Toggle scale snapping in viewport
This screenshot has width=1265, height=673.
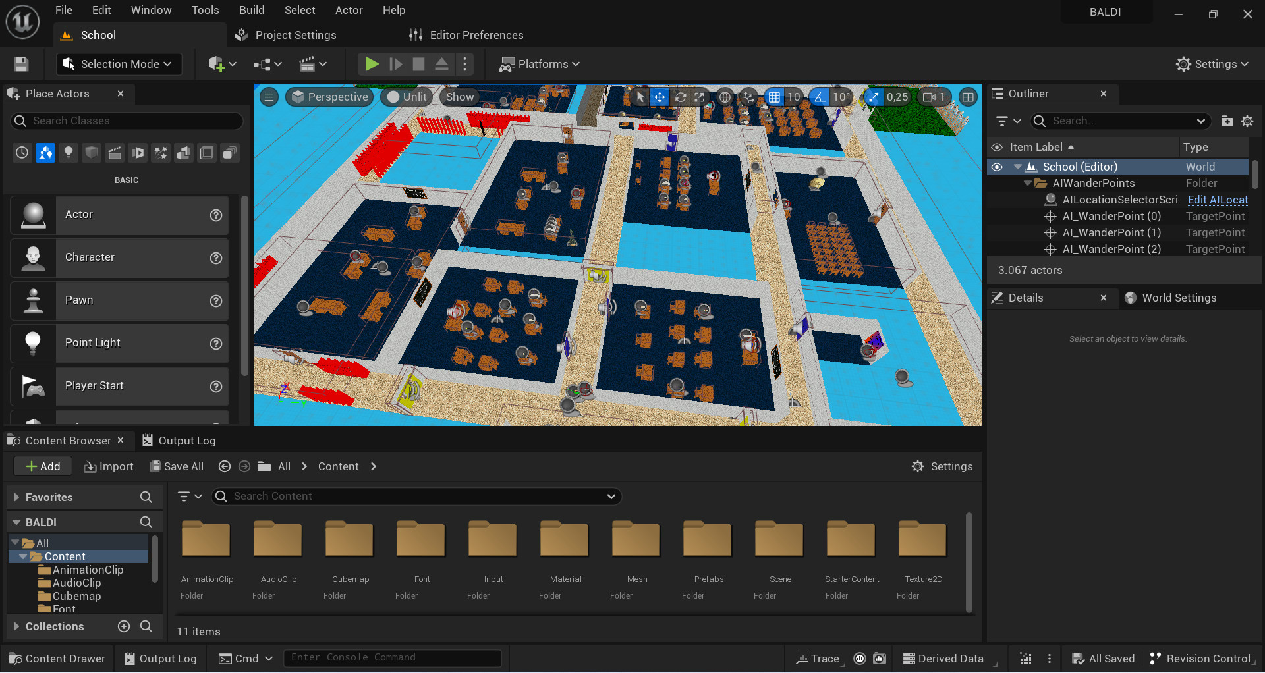point(873,97)
